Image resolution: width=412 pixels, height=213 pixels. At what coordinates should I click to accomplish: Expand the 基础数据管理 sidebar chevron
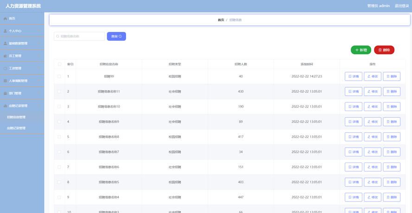(x=39, y=43)
